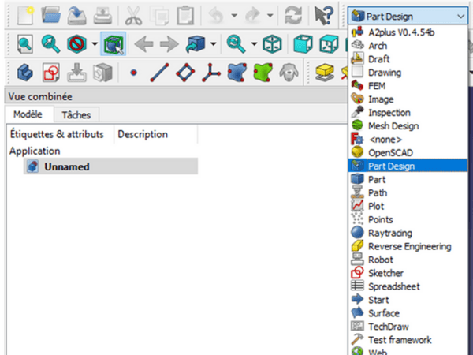Toggle the bounding box selection icon
Viewport: 473px width, 355px height.
[114, 43]
